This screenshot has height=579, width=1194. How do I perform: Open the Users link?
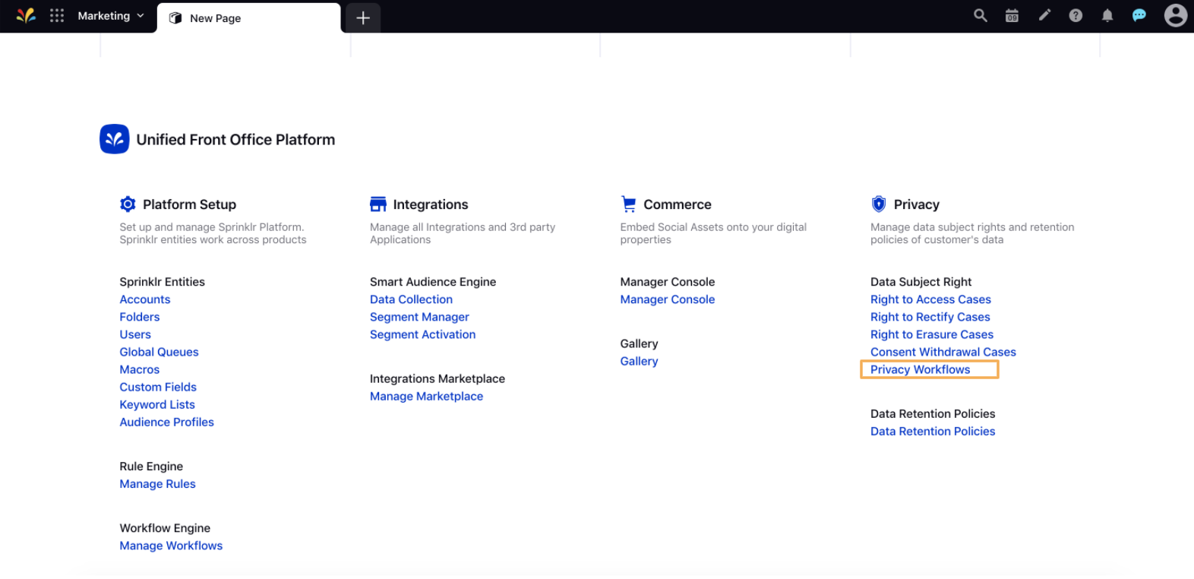135,334
